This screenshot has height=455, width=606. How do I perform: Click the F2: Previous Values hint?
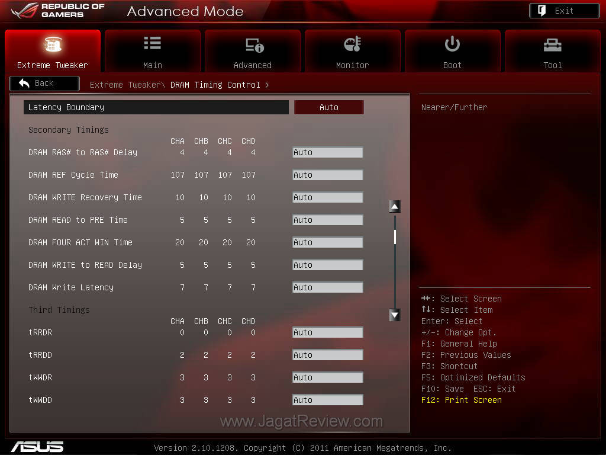(x=466, y=355)
